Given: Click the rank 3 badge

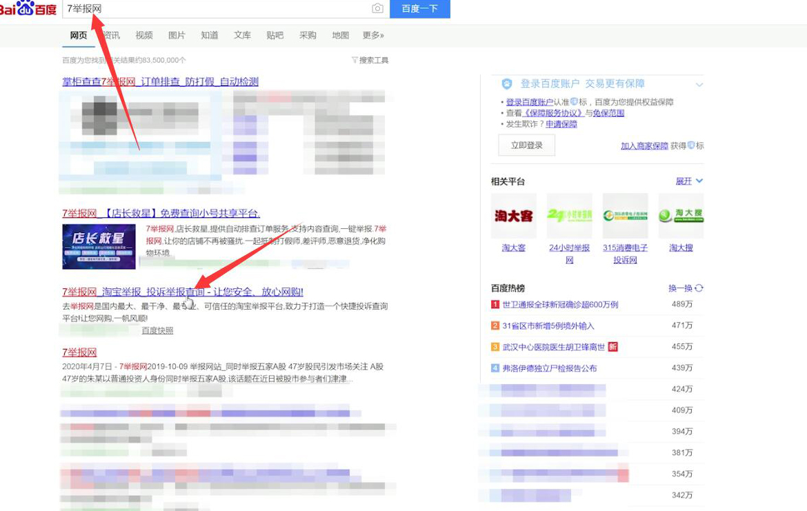Looking at the screenshot, I should pos(495,347).
